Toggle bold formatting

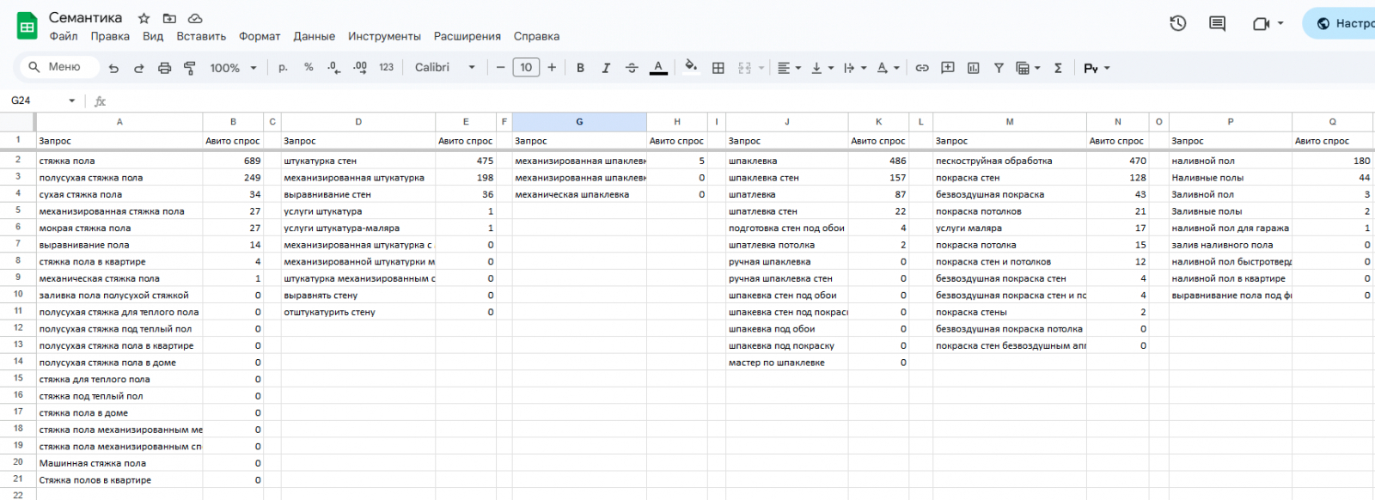pyautogui.click(x=580, y=68)
